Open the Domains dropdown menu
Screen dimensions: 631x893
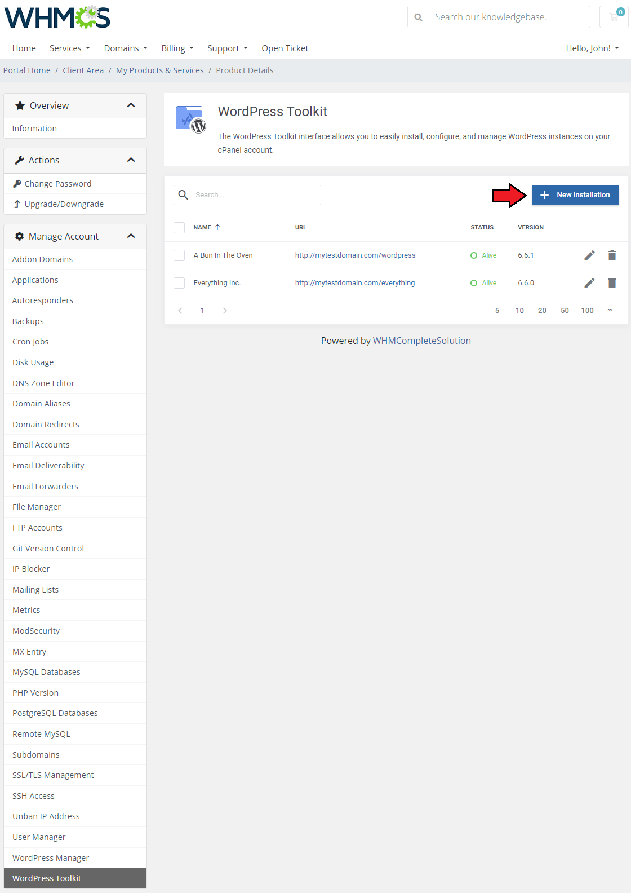(x=126, y=48)
